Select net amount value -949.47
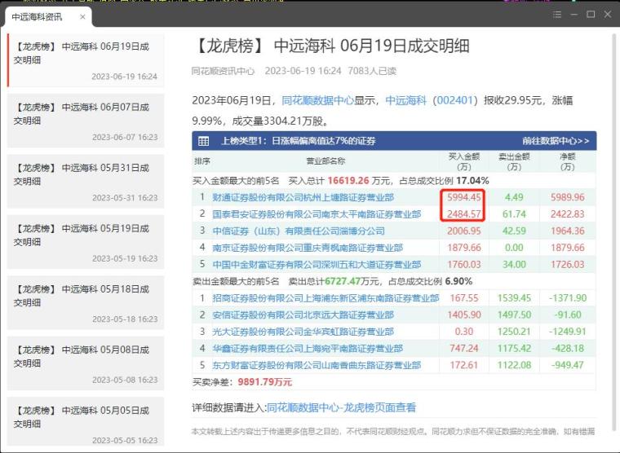This screenshot has width=620, height=453. click(x=568, y=365)
